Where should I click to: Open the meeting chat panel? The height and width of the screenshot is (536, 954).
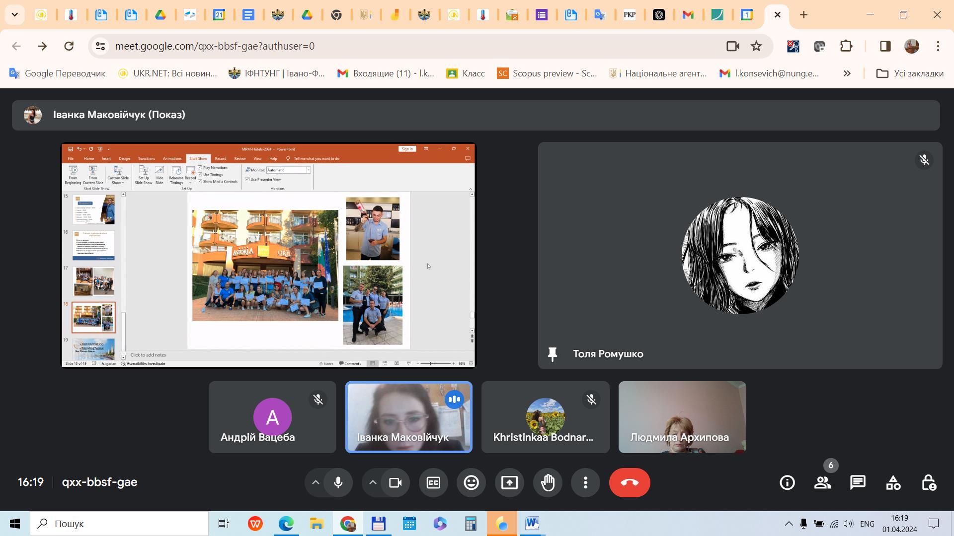pos(858,482)
